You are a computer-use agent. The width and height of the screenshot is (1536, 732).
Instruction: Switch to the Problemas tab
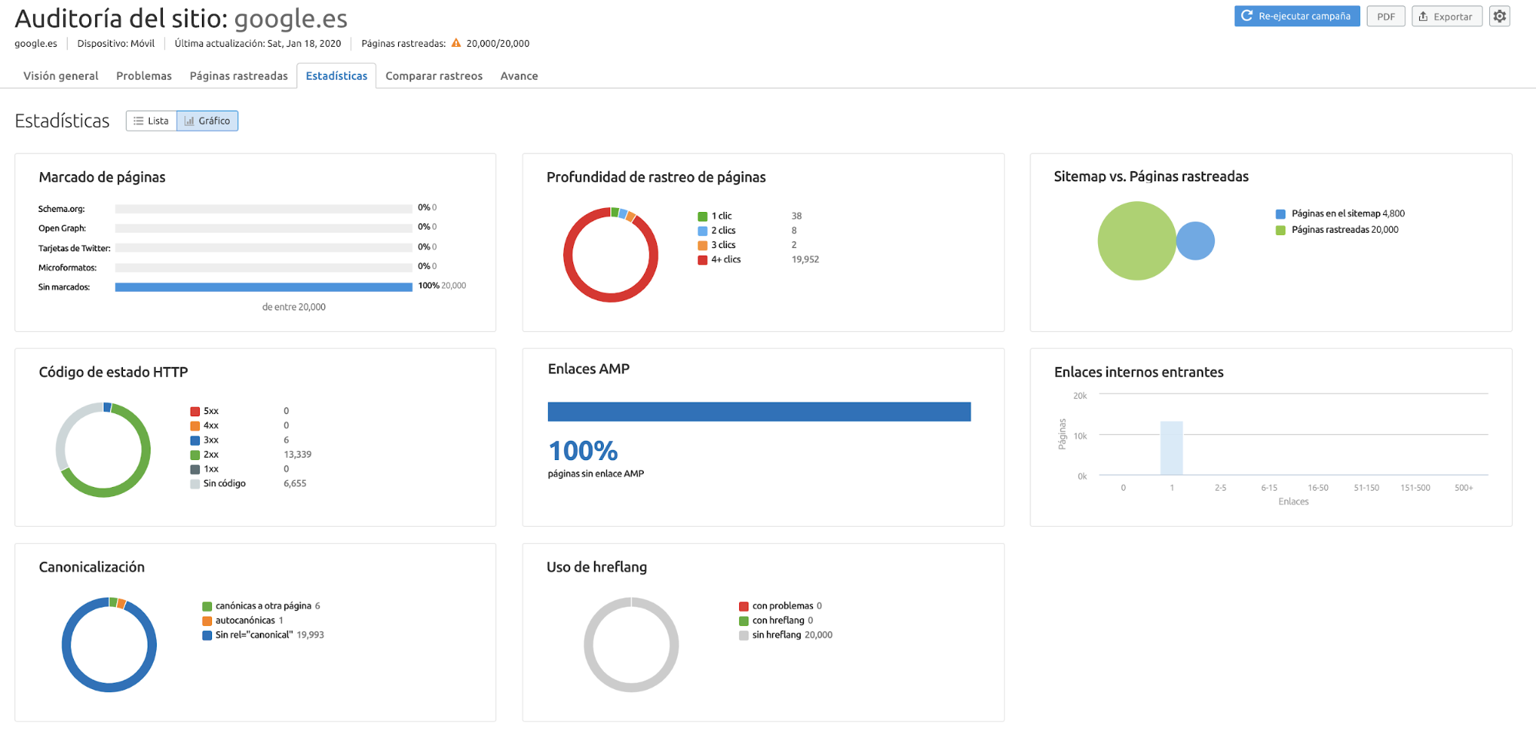(144, 75)
